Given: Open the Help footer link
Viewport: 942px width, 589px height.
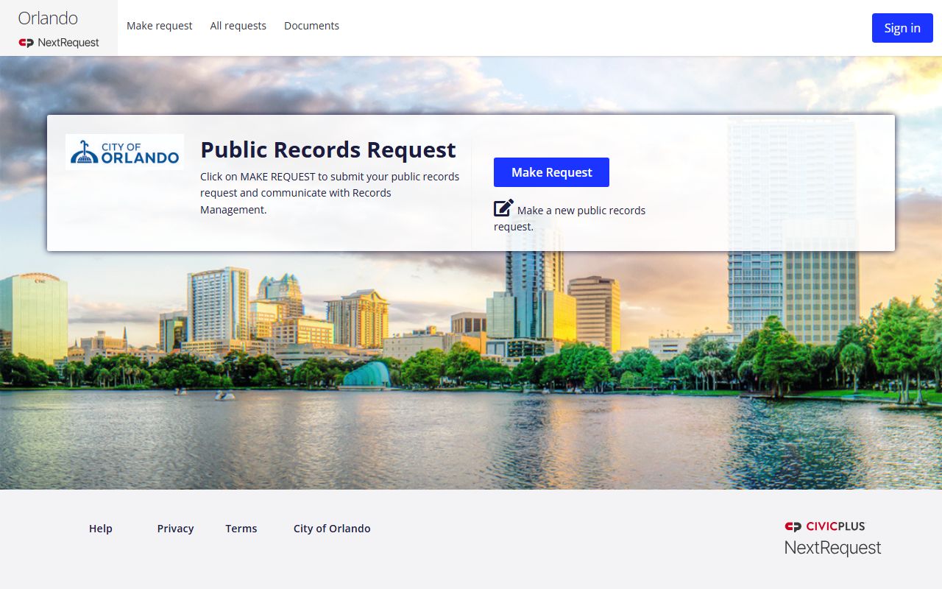Looking at the screenshot, I should click(x=101, y=529).
